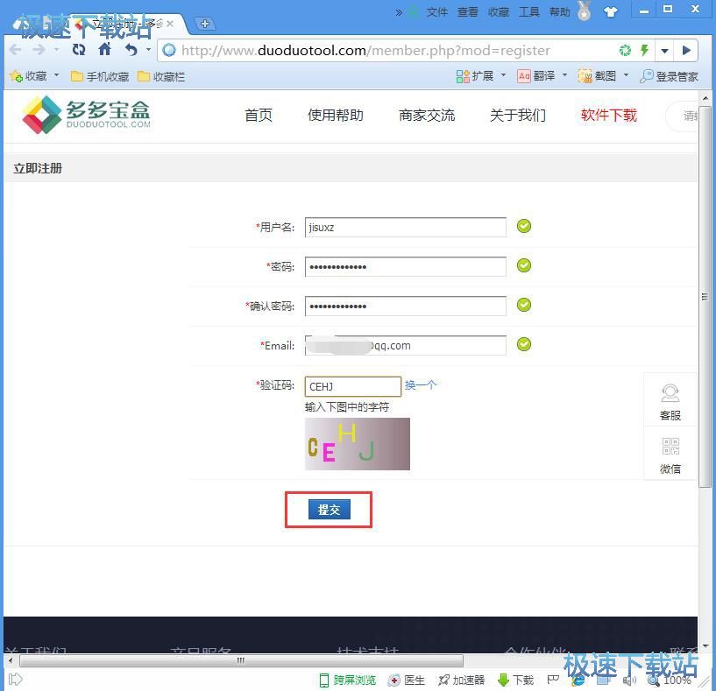Open the 手机收藏 folder

pos(100,76)
